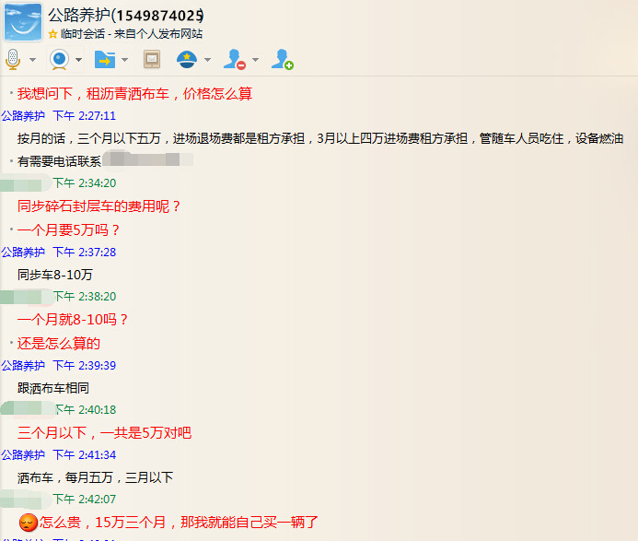
Task: Click the police cap report icon
Action: click(x=187, y=59)
